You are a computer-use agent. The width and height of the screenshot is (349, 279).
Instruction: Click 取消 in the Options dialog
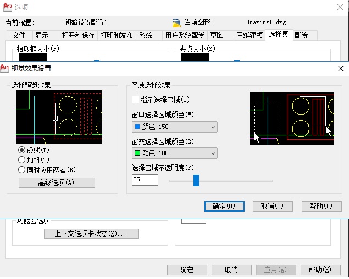tap(231, 270)
